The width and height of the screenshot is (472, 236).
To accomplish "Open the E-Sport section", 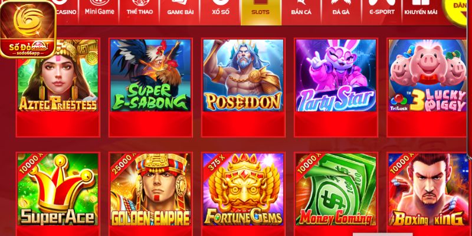I will coord(382,11).
